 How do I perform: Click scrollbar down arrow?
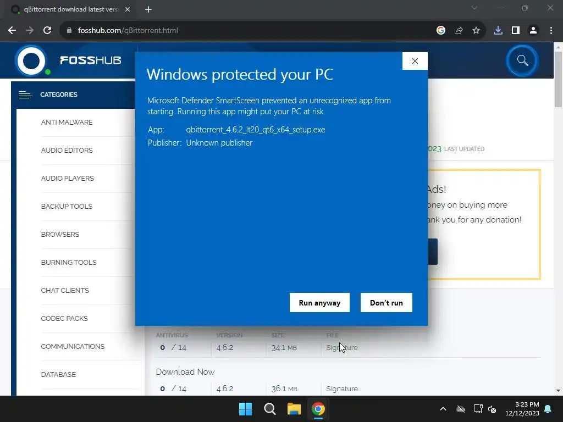(x=558, y=391)
